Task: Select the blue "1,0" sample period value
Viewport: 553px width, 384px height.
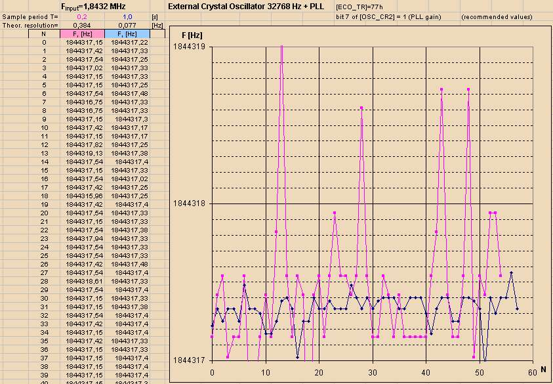Action: [x=127, y=17]
